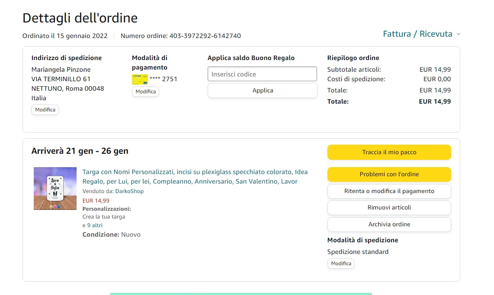Archive the order with Archivia ordine
The height and width of the screenshot is (295, 494).
(389, 224)
